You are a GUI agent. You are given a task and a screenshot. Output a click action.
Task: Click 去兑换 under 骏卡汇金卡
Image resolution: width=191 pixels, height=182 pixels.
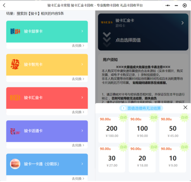pyautogui.click(x=78, y=112)
